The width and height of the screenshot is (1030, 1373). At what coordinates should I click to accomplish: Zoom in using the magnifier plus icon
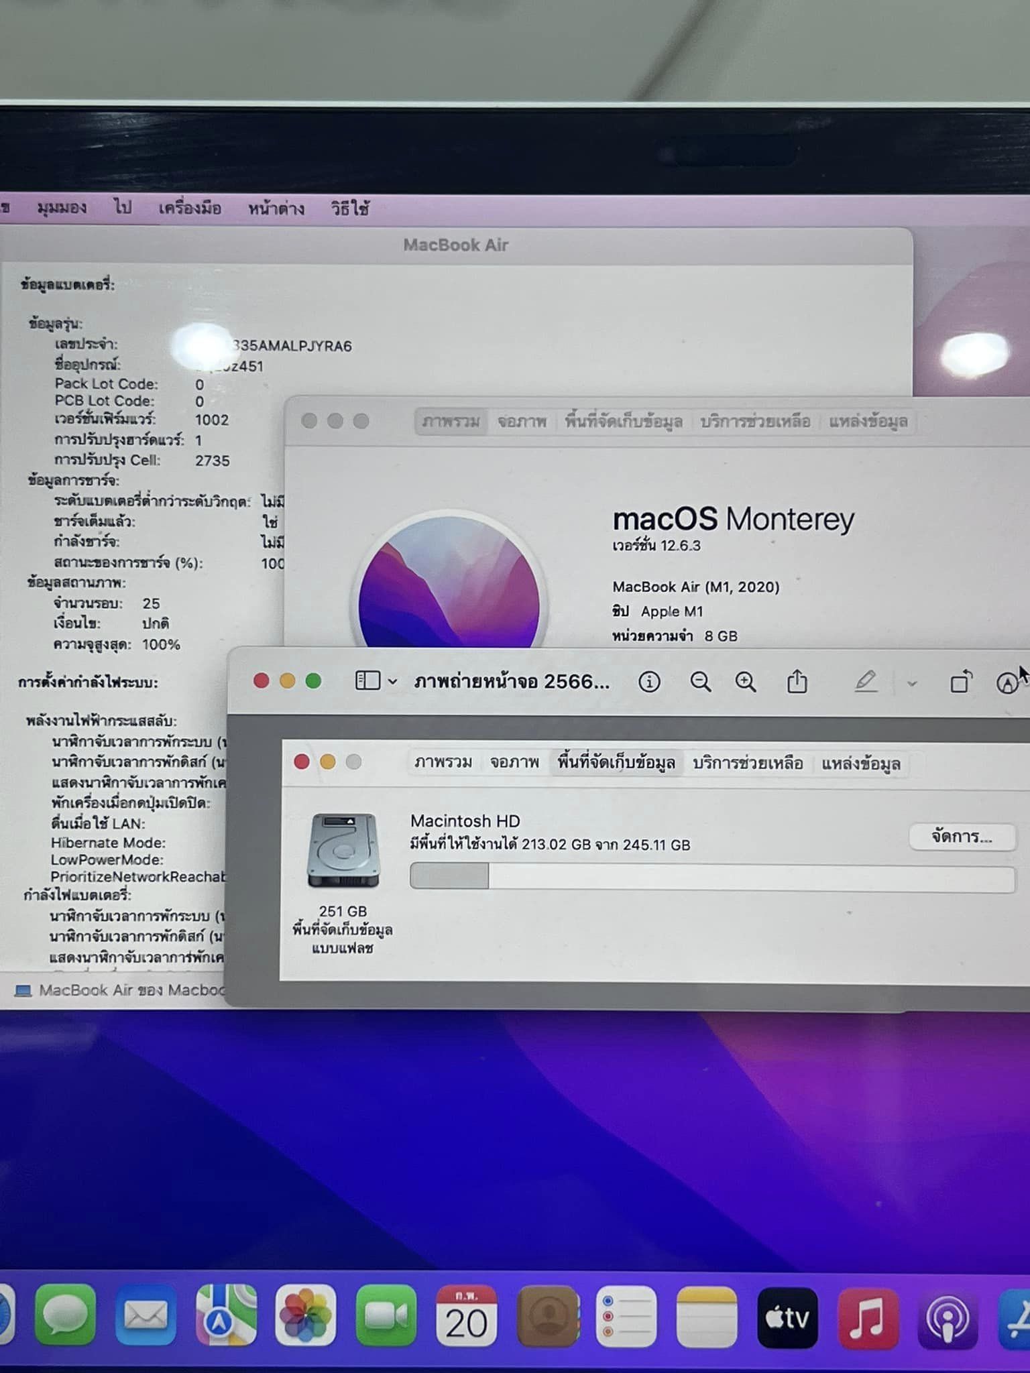(x=745, y=682)
